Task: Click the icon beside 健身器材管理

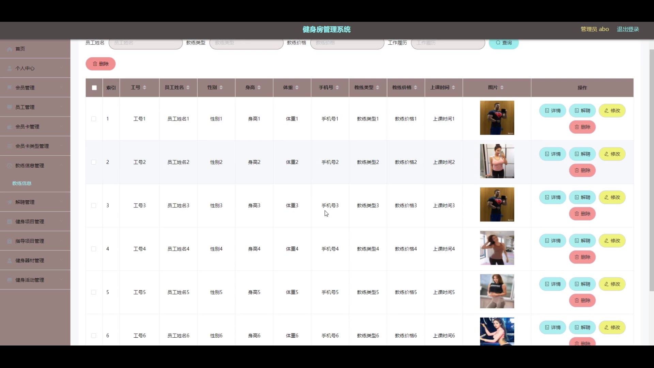Action: 10,261
